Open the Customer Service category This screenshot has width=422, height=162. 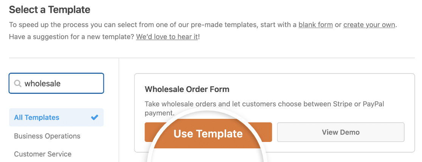pos(43,154)
